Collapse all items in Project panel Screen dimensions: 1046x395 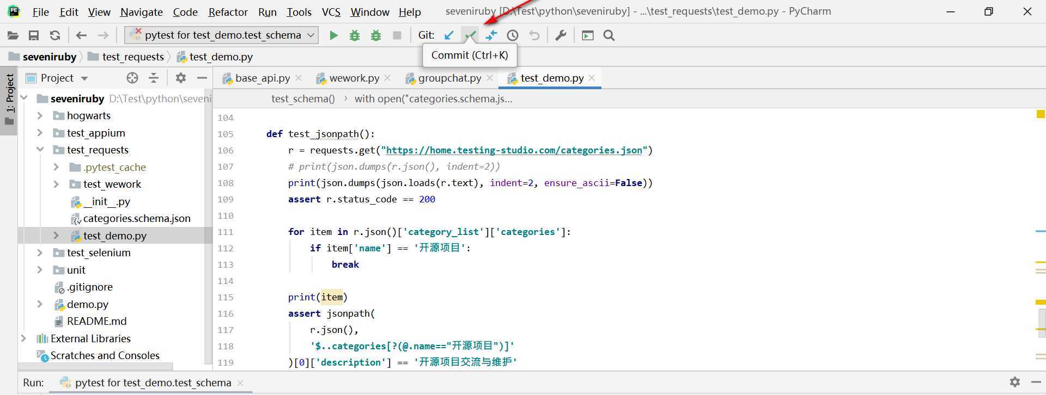[154, 78]
